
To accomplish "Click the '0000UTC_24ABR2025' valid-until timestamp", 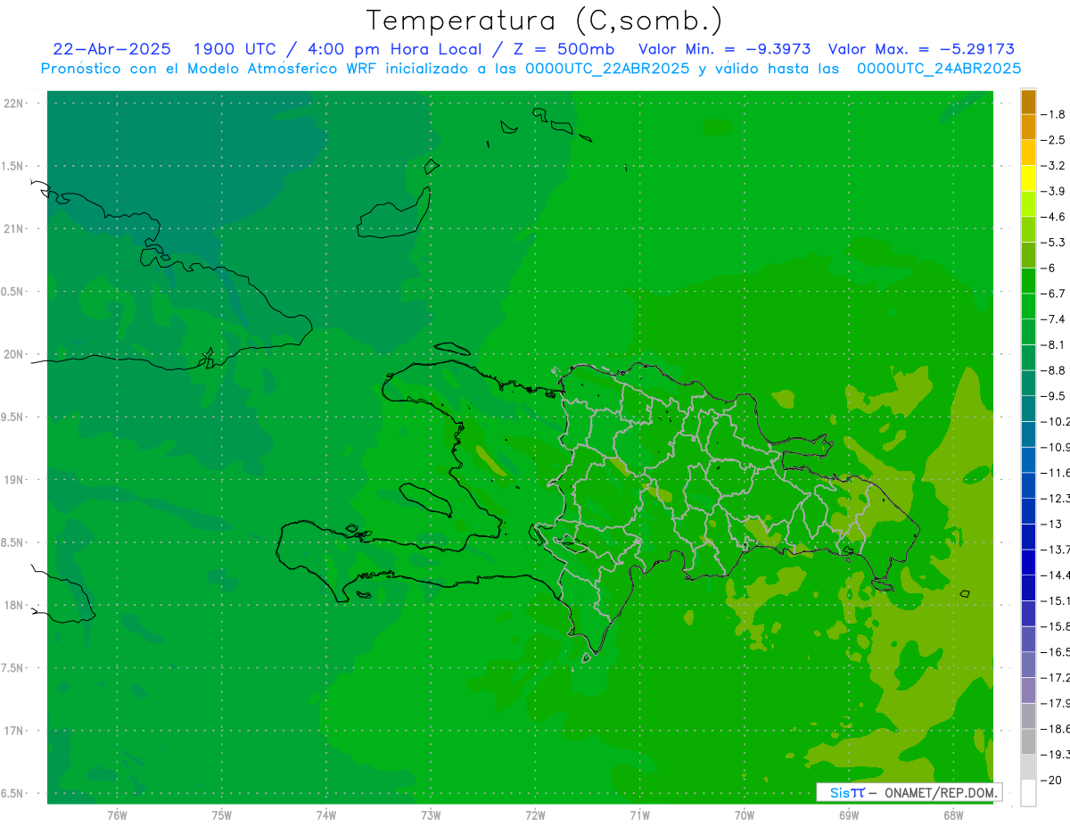I will [939, 69].
